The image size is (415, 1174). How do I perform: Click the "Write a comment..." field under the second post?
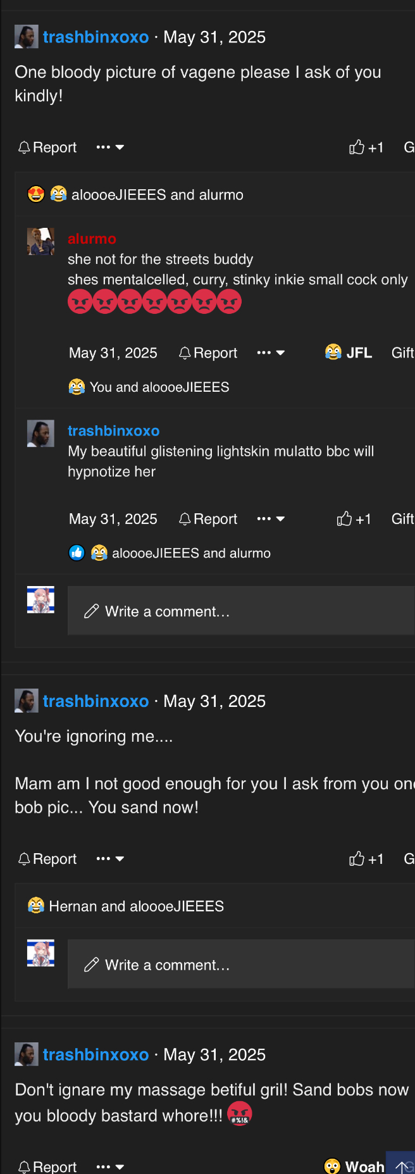click(x=240, y=965)
